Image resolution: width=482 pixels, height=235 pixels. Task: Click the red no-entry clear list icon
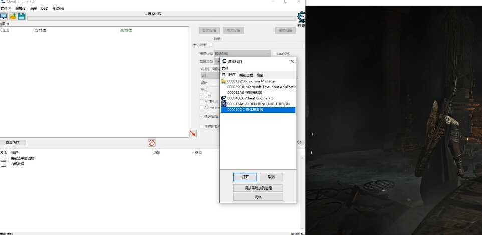tap(151, 143)
